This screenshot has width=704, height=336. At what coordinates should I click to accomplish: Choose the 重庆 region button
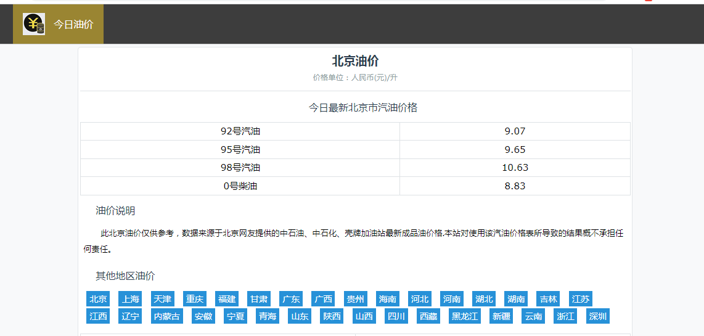(x=194, y=299)
